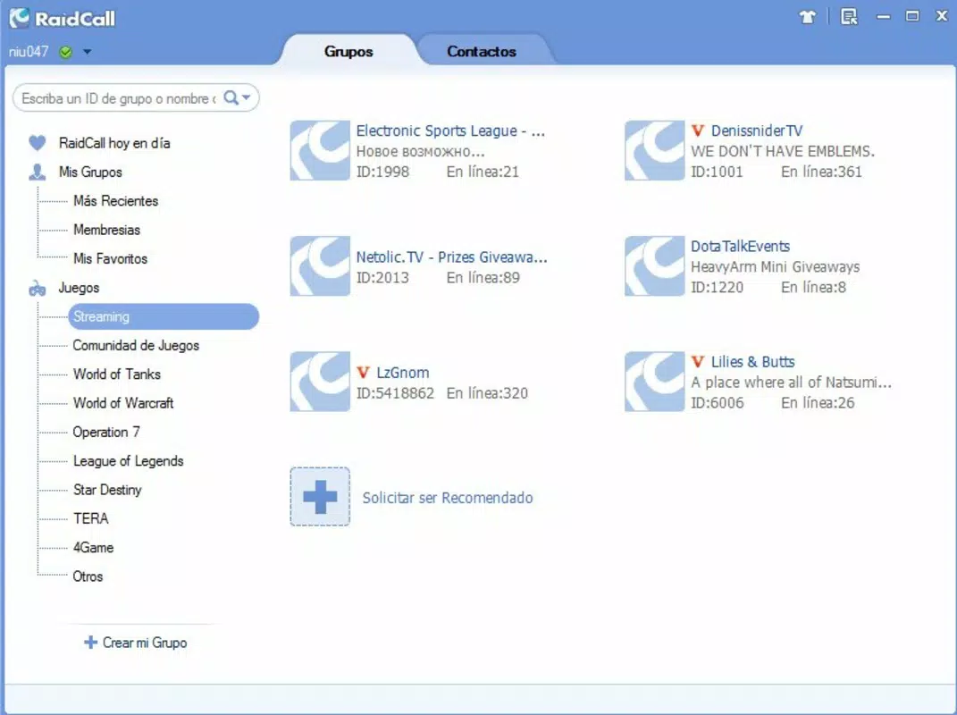Viewport: 957px width, 715px height.
Task: Select Star Destiny category
Action: (x=107, y=491)
